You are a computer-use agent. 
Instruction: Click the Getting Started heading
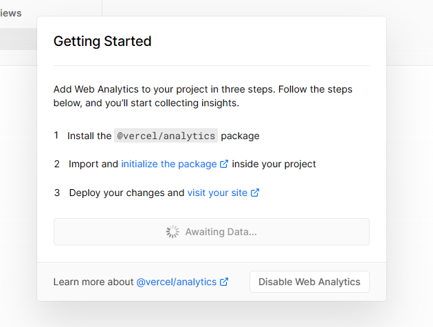pyautogui.click(x=102, y=41)
